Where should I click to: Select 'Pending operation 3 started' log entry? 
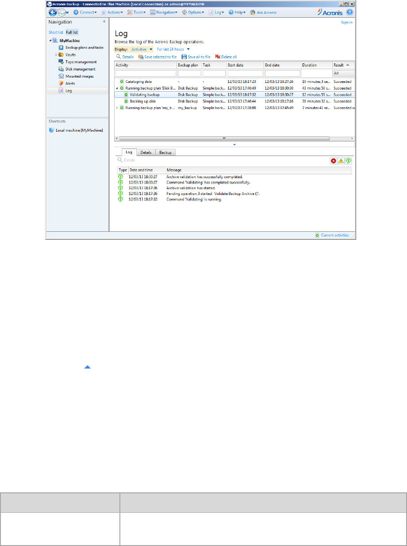point(234,194)
